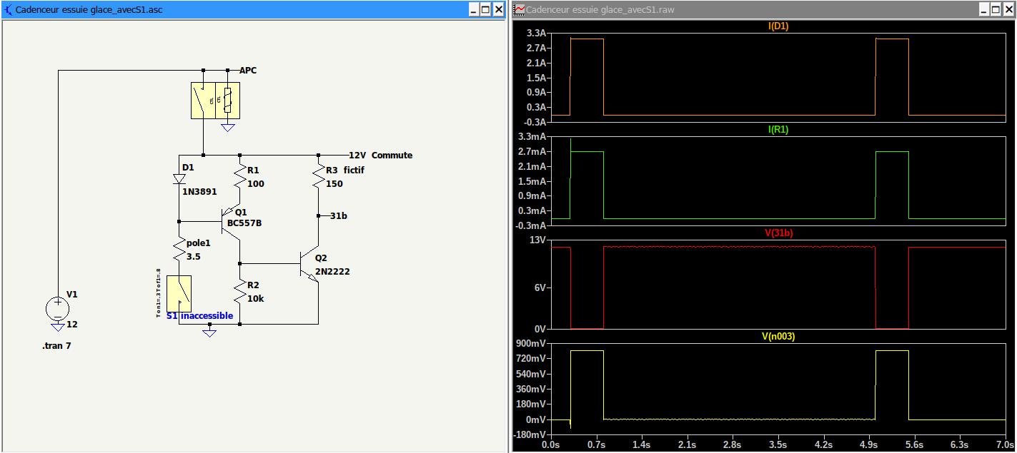1017x453 pixels.
Task: Click the relay switch contact block near APC
Action: [x=203, y=101]
